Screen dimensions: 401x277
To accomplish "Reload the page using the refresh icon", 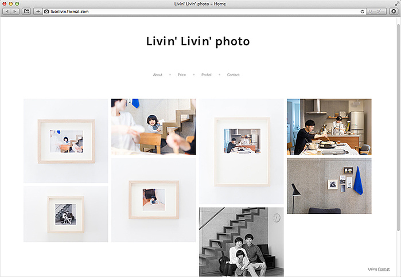I will click(362, 11).
